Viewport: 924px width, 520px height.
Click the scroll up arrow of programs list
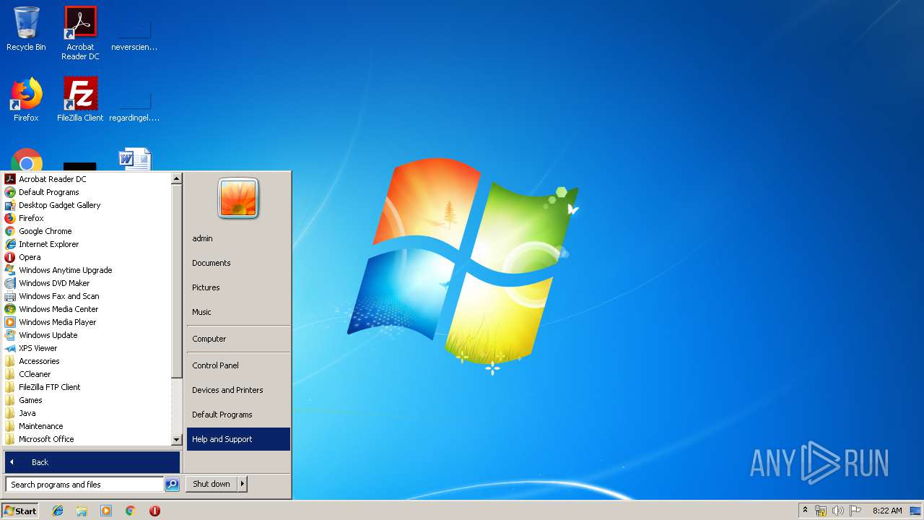[176, 178]
